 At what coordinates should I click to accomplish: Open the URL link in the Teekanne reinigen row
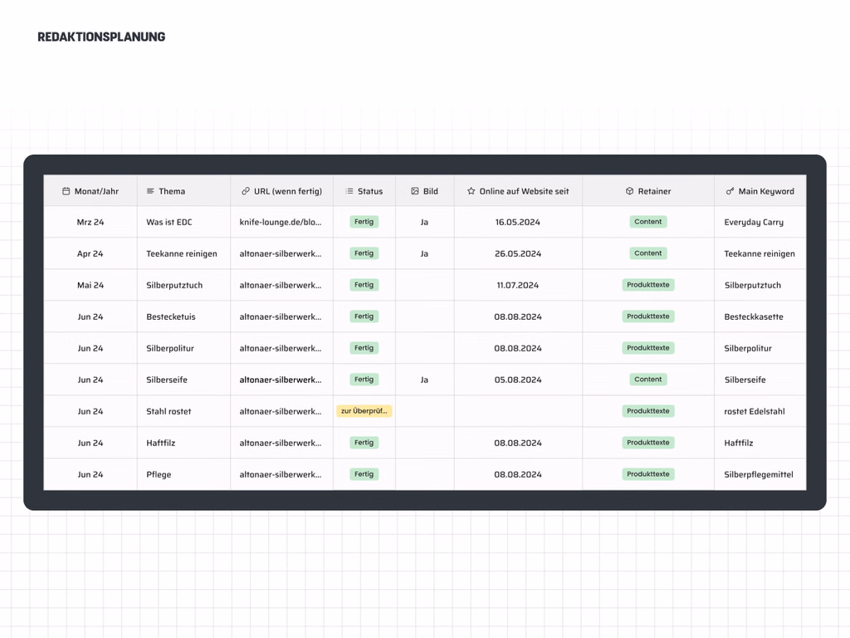click(x=281, y=254)
